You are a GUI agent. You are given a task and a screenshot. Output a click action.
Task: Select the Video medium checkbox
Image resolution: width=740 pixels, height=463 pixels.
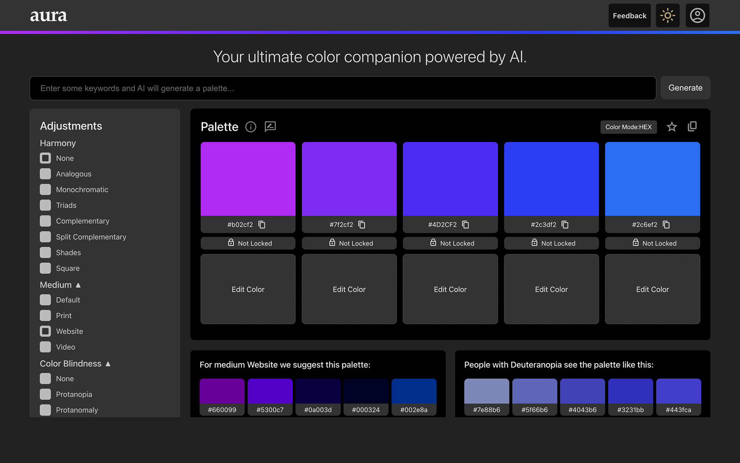(x=45, y=347)
